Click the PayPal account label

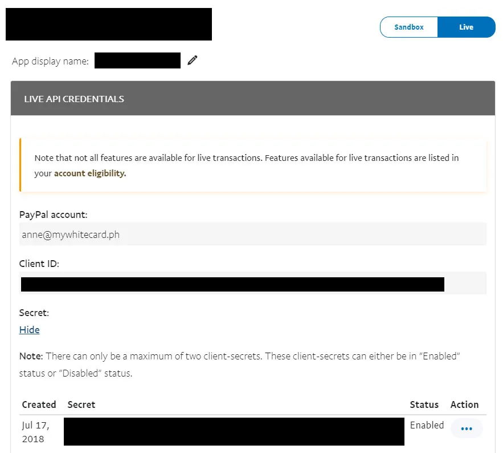pos(54,215)
